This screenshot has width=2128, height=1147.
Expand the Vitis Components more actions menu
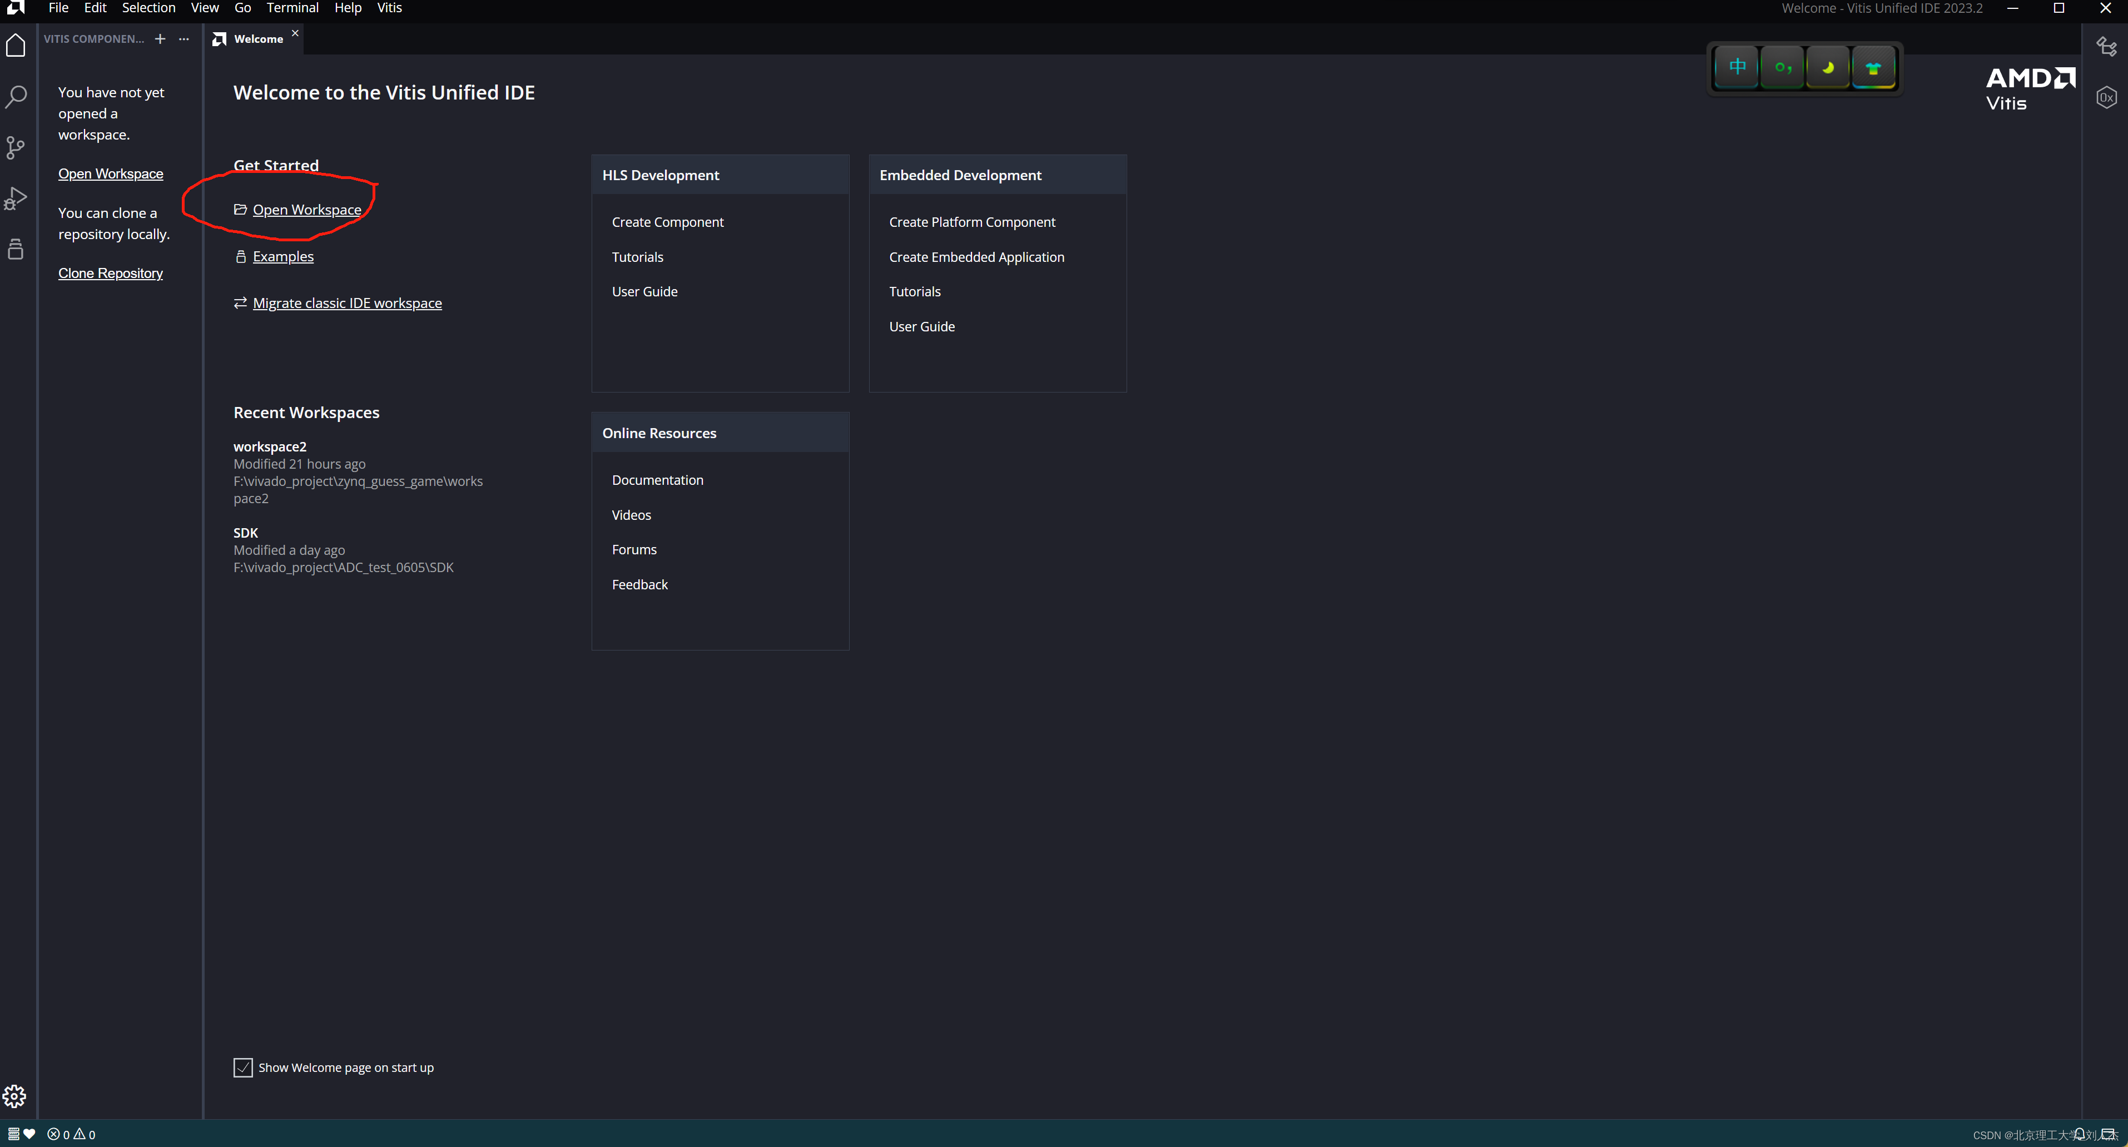[x=184, y=39]
